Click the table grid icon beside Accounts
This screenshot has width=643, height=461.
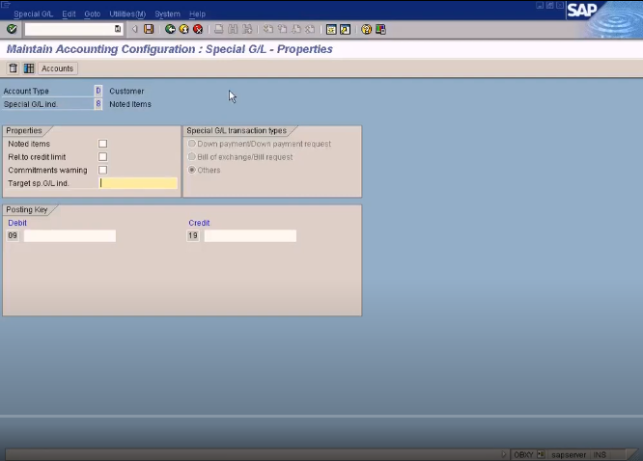tap(29, 68)
